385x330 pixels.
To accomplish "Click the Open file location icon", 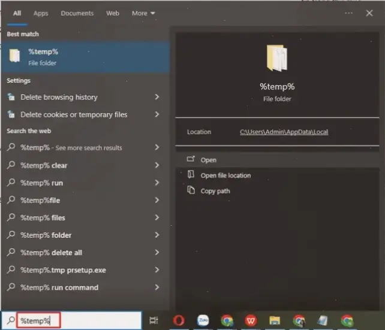I will [191, 174].
